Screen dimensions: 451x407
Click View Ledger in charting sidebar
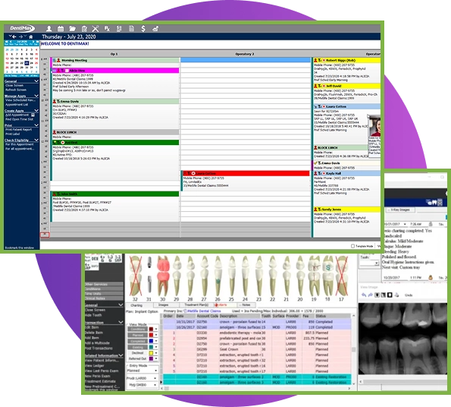[x=94, y=365]
